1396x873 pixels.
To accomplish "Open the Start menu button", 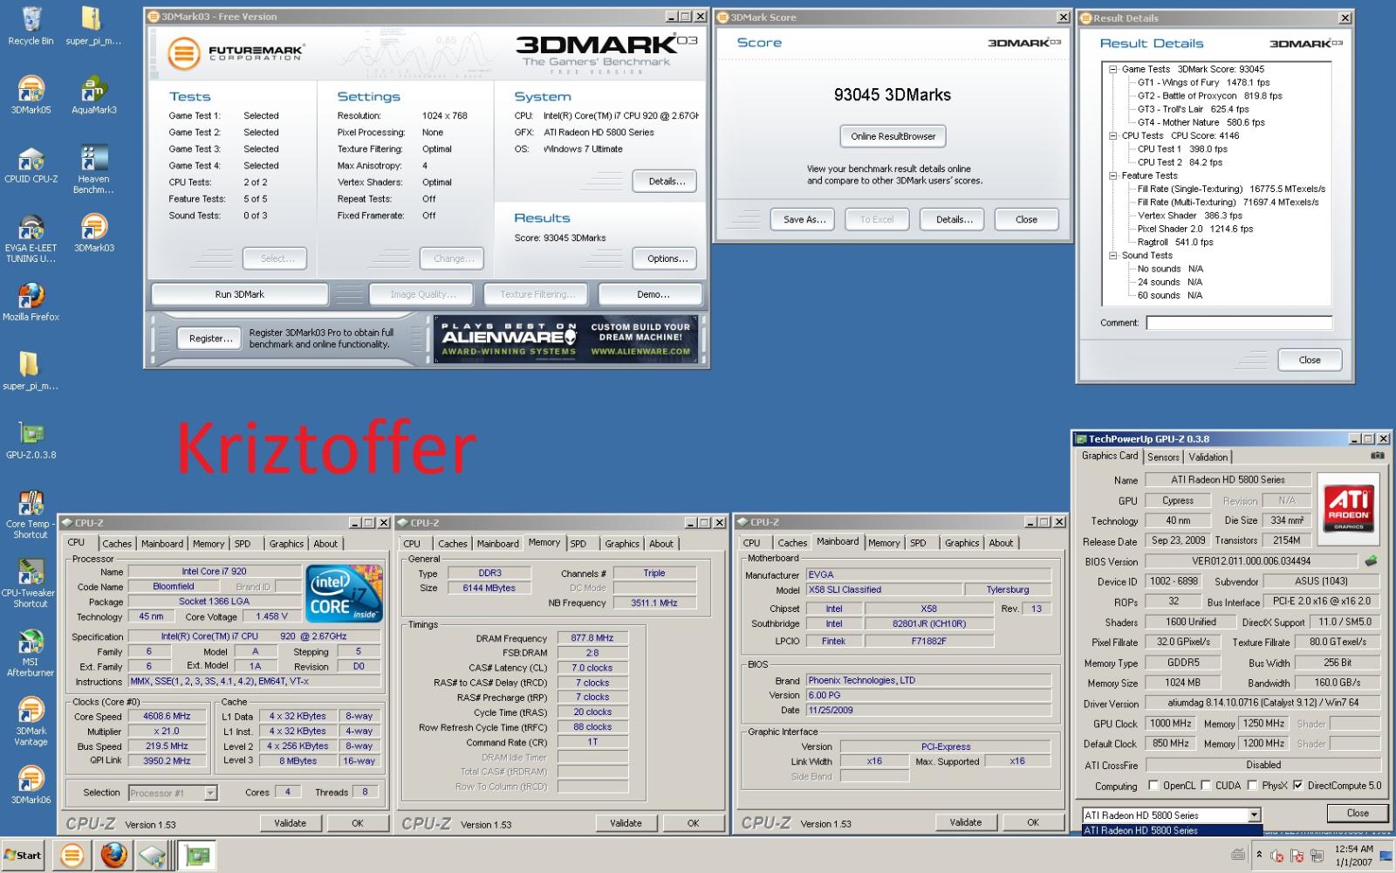I will (24, 856).
